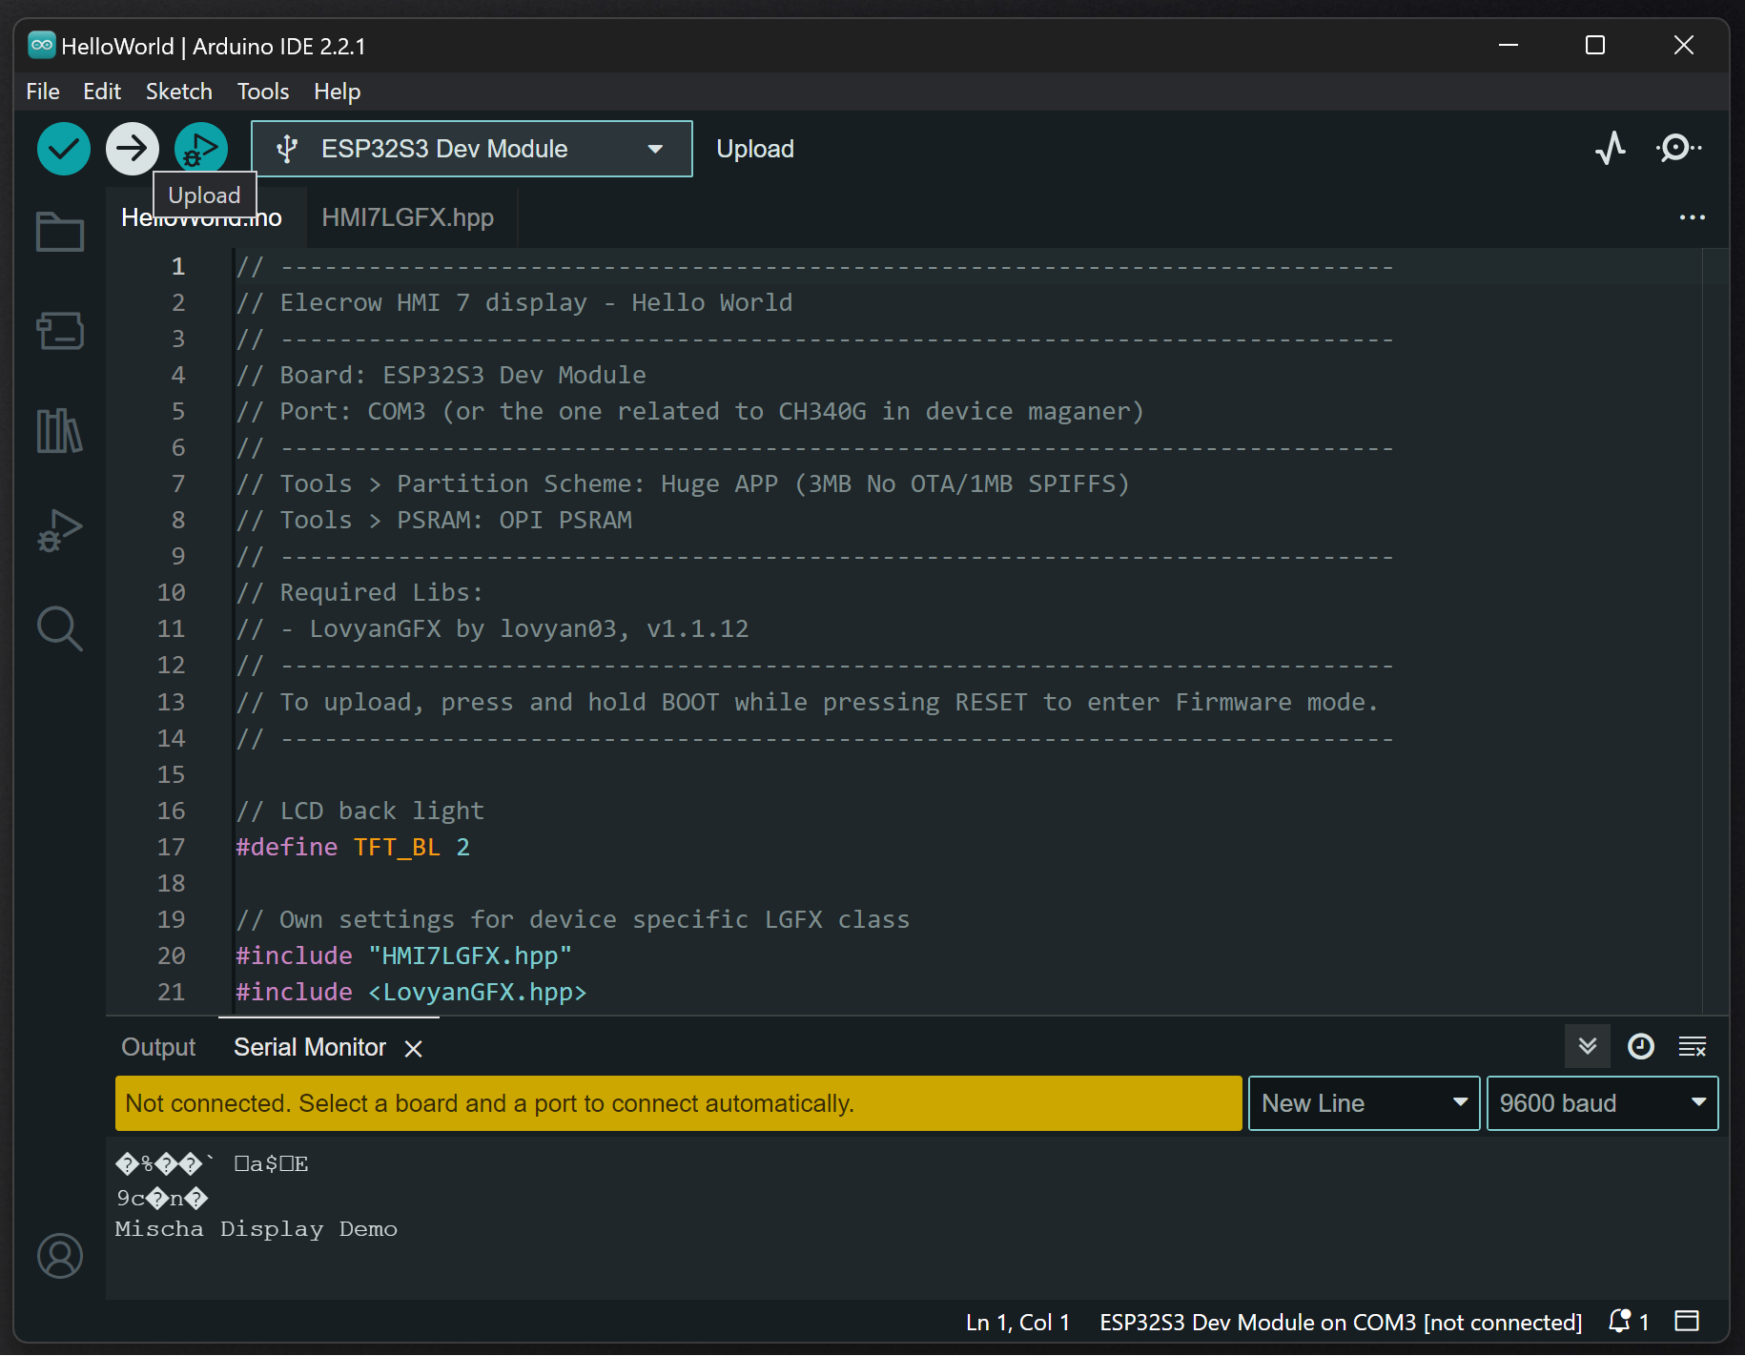Select the Serial Monitor panel tab
The width and height of the screenshot is (1745, 1356).
310,1047
